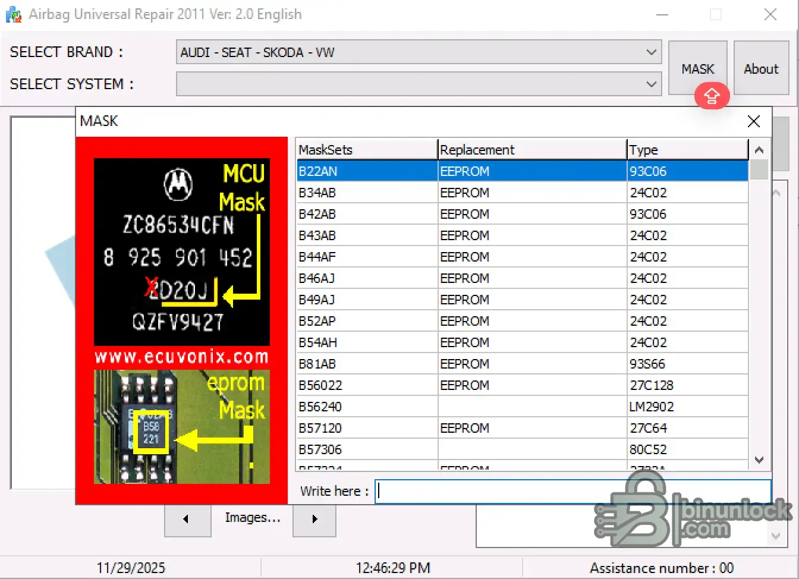Viewport: 799px width, 579px height.
Task: Click the MaskSets column header
Action: [367, 150]
